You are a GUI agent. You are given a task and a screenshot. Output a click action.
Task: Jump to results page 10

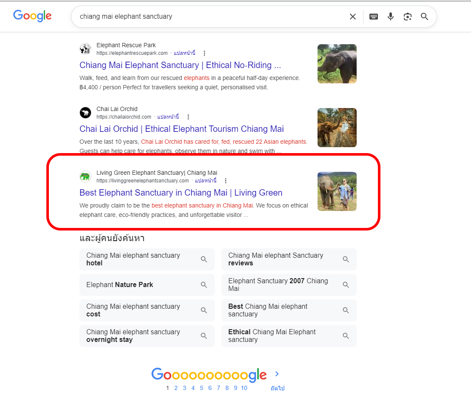click(244, 388)
